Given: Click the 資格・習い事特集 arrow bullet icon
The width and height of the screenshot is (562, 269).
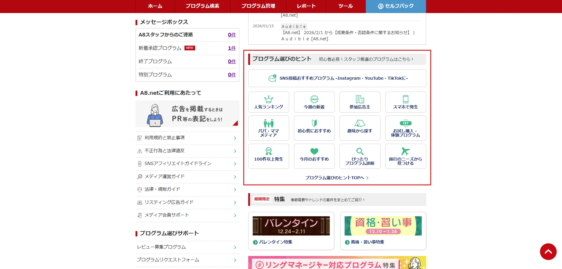Looking at the screenshot, I should [x=347, y=242].
